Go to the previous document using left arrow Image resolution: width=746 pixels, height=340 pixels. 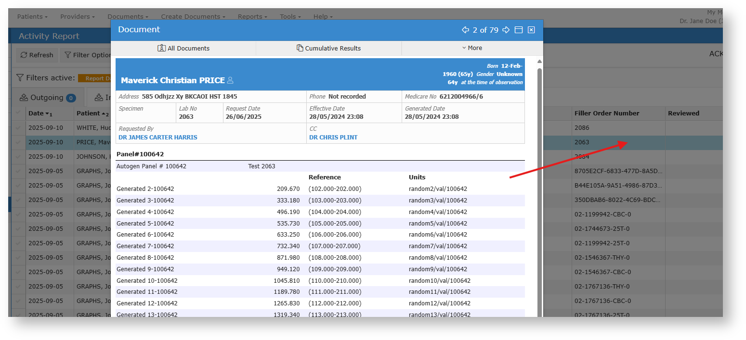[x=465, y=30]
